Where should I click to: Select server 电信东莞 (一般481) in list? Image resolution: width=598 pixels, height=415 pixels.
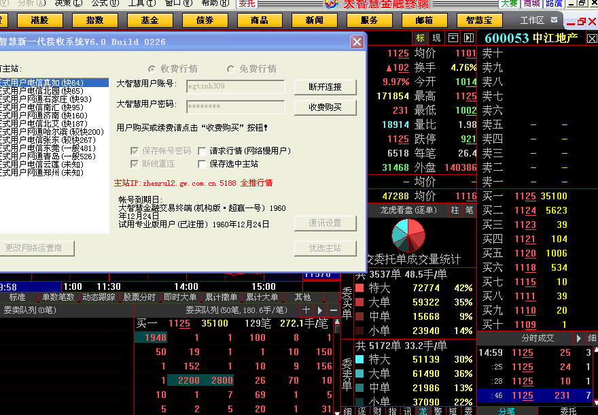(x=54, y=148)
